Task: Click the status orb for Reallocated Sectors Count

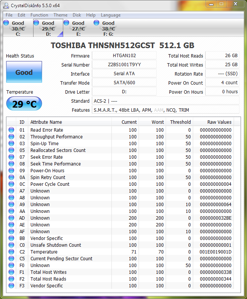Action: pyautogui.click(x=11, y=150)
